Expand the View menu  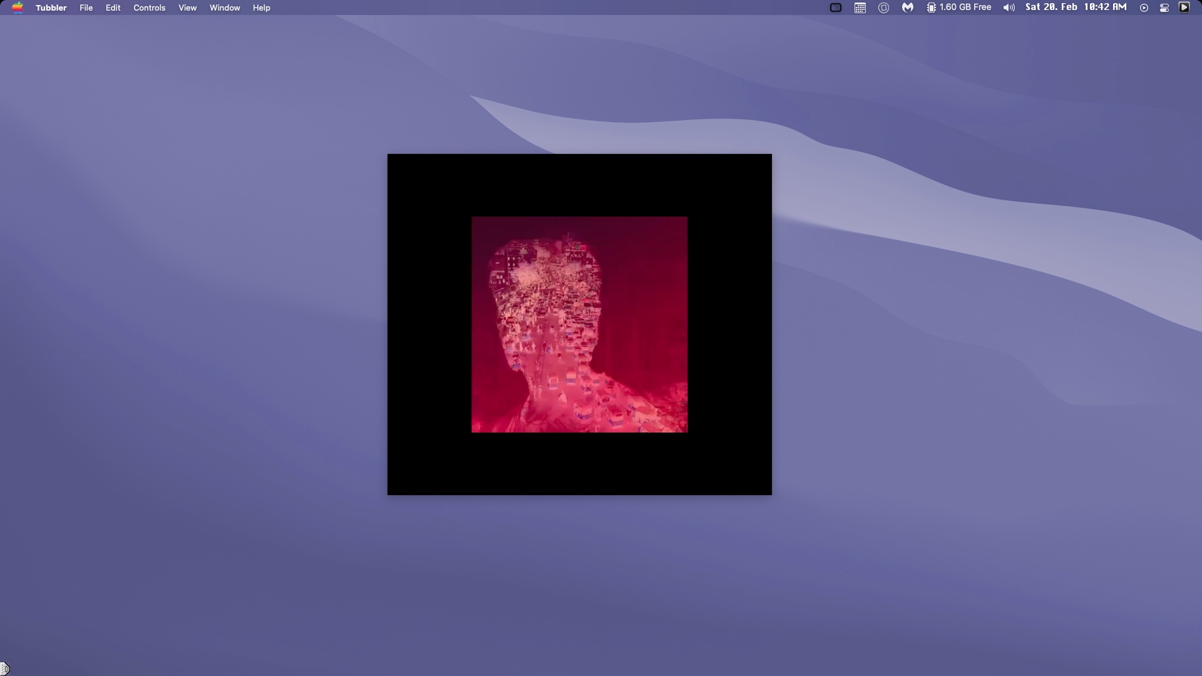(x=187, y=8)
